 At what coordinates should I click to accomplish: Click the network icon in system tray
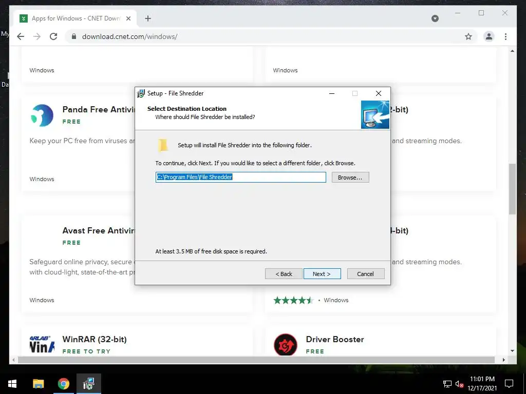(x=447, y=384)
